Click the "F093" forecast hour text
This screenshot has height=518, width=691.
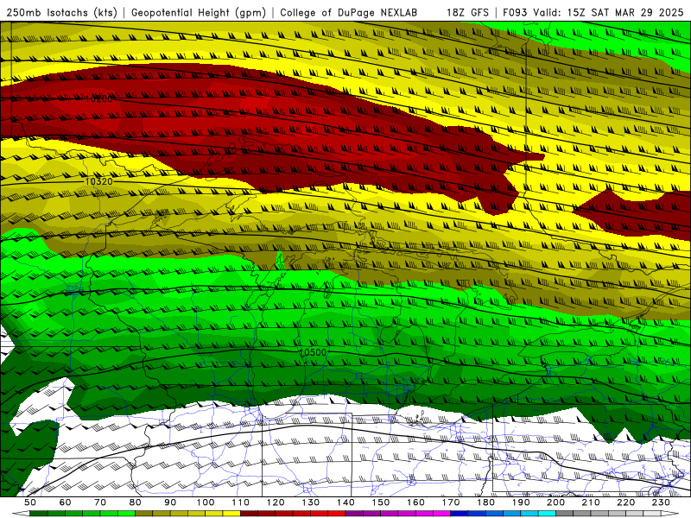(x=516, y=12)
